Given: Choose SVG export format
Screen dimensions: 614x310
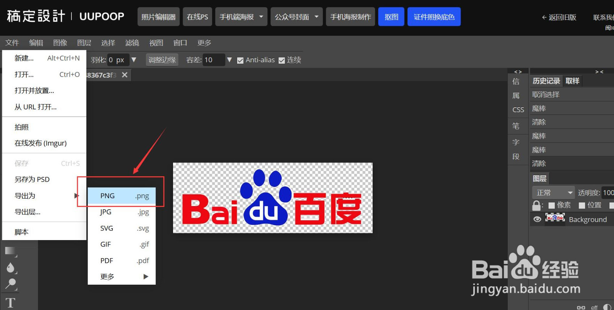Looking at the screenshot, I should click(122, 228).
